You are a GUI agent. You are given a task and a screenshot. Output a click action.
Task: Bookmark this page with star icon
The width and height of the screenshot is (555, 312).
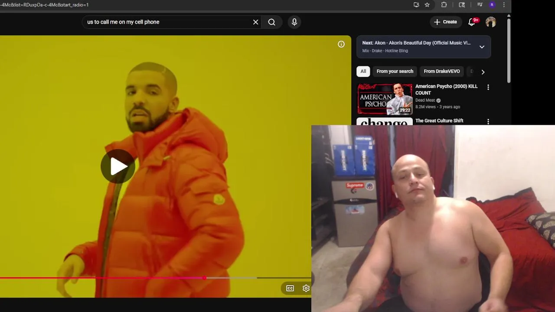[427, 5]
